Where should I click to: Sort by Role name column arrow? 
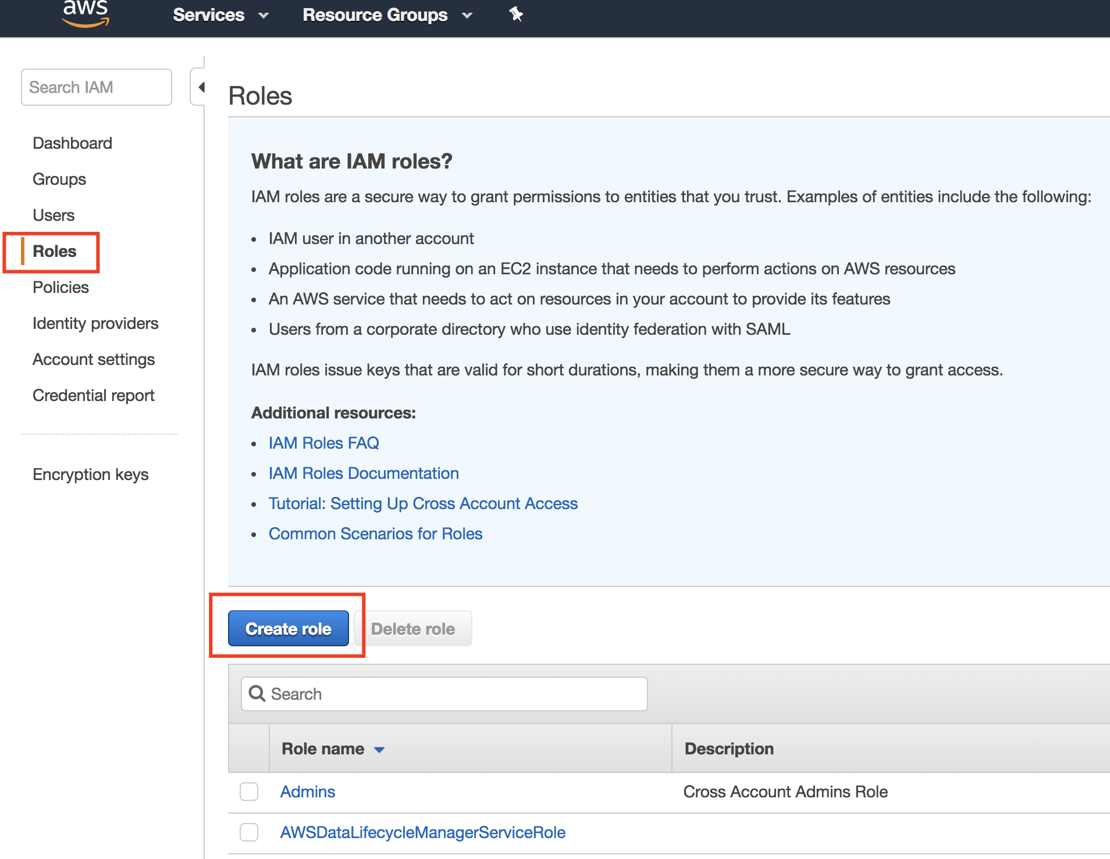(x=379, y=750)
